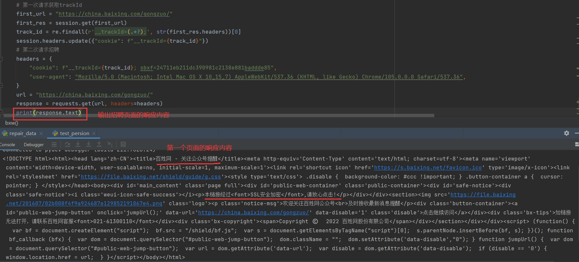Screen dimensions: 579x262
Task: Click the Step Into My Code icon
Action: [89, 145]
